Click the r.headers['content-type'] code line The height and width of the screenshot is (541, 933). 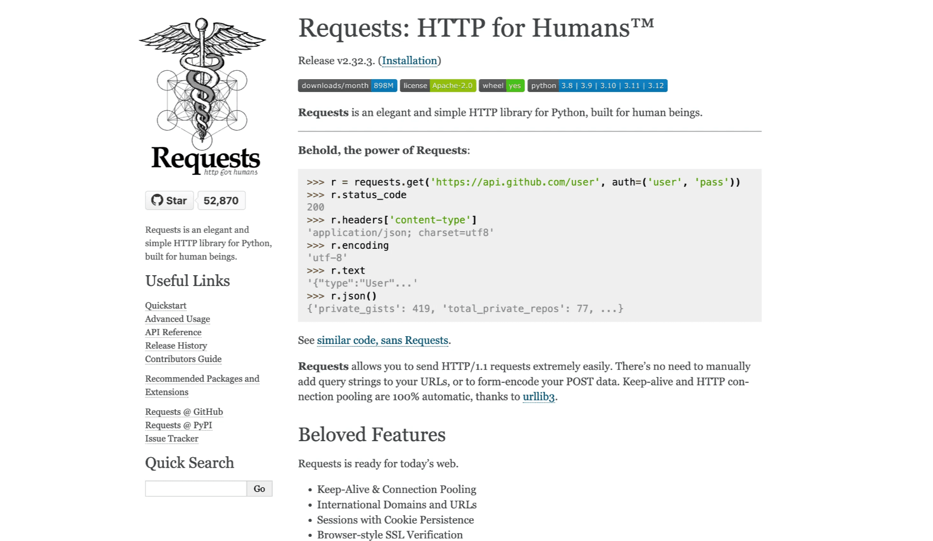click(x=391, y=220)
